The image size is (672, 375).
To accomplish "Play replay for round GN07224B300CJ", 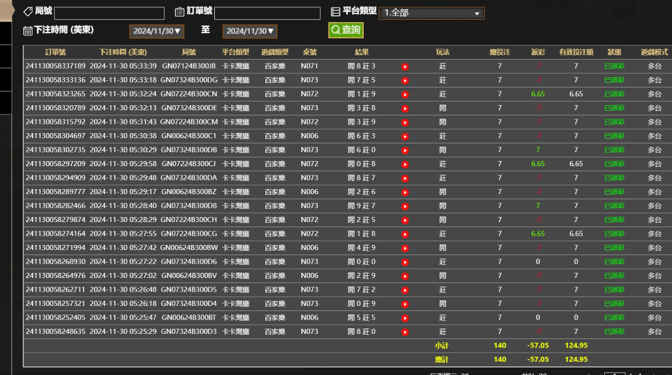I will pyautogui.click(x=405, y=164).
